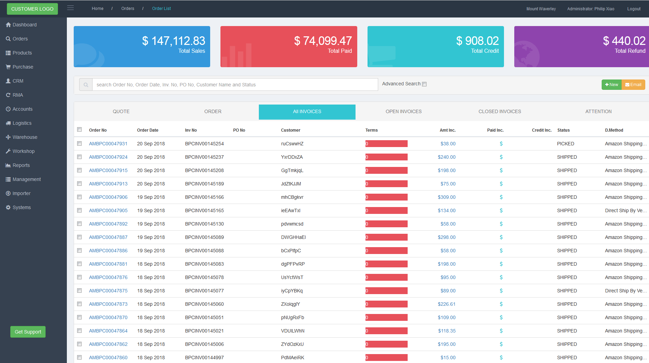
Task: Click the search magnifier icon
Action: point(86,85)
